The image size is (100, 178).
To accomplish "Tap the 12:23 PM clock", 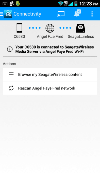I will pyautogui.click(x=89, y=4).
